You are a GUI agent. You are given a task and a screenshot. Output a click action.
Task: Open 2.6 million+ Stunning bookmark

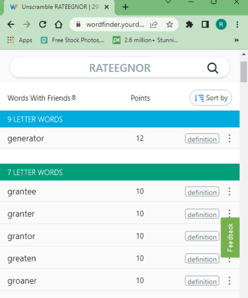(x=145, y=40)
